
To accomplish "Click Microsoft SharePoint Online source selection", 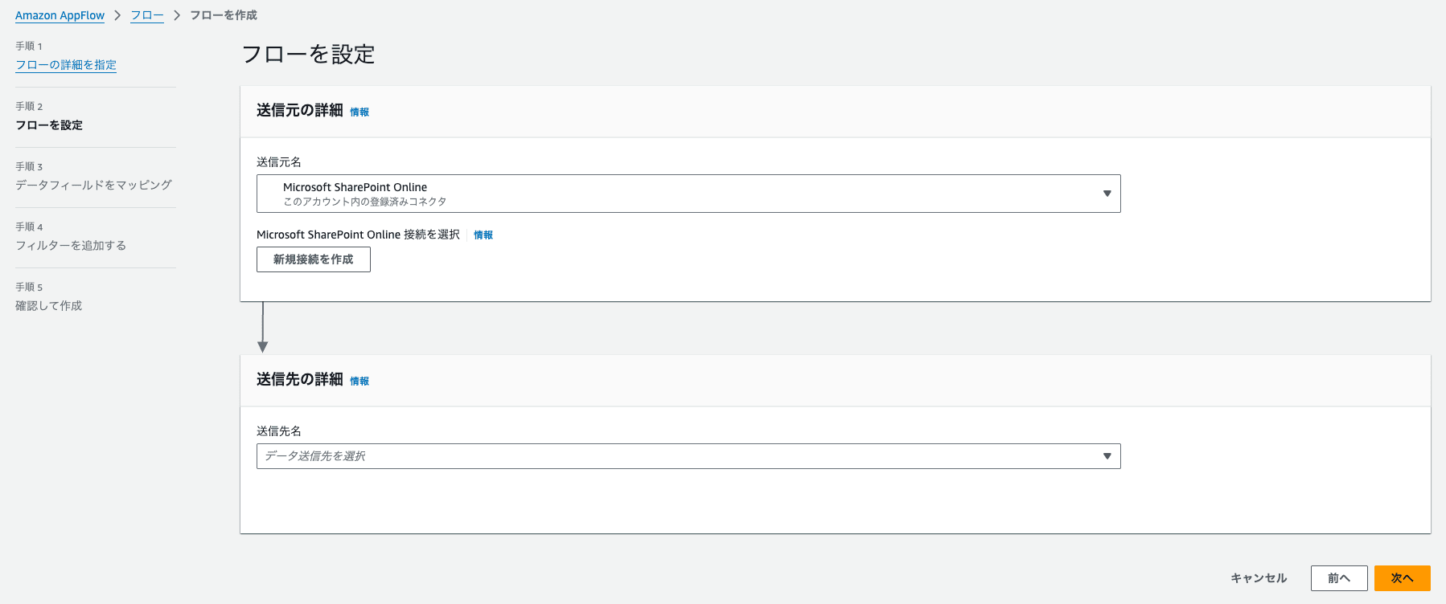I will 688,194.
